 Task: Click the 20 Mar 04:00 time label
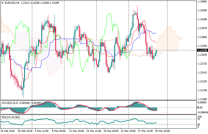point(111,131)
